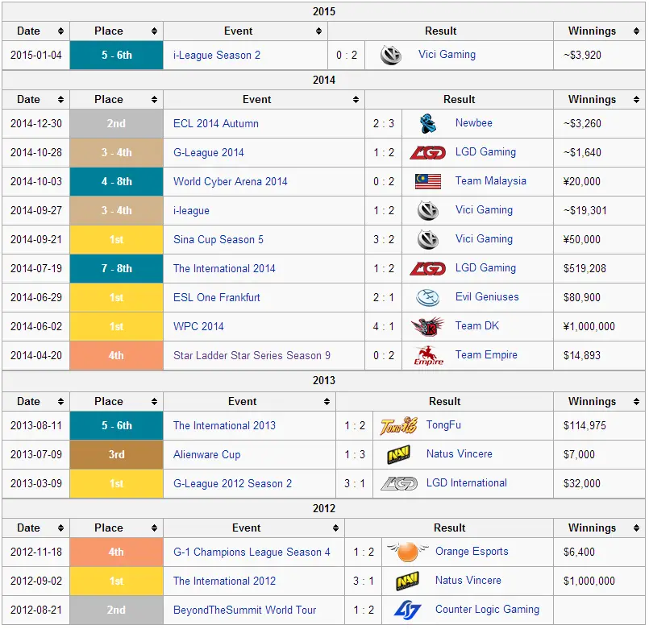Click Vici Gaming logo in i-league row
The width and height of the screenshot is (649, 629).
point(427,210)
